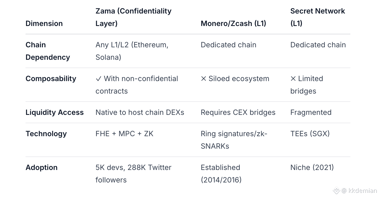This screenshot has height=197, width=379.
Task: Click the "Adoption" row label
Action: pyautogui.click(x=41, y=167)
